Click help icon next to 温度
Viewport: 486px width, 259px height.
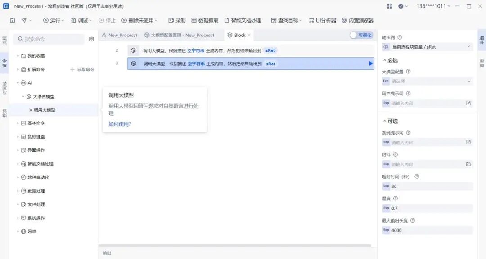(395, 199)
